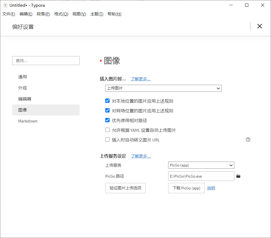Open 了解更多 link beside 插入图片时
Screen dimensions: 271x238
pyautogui.click(x=141, y=79)
